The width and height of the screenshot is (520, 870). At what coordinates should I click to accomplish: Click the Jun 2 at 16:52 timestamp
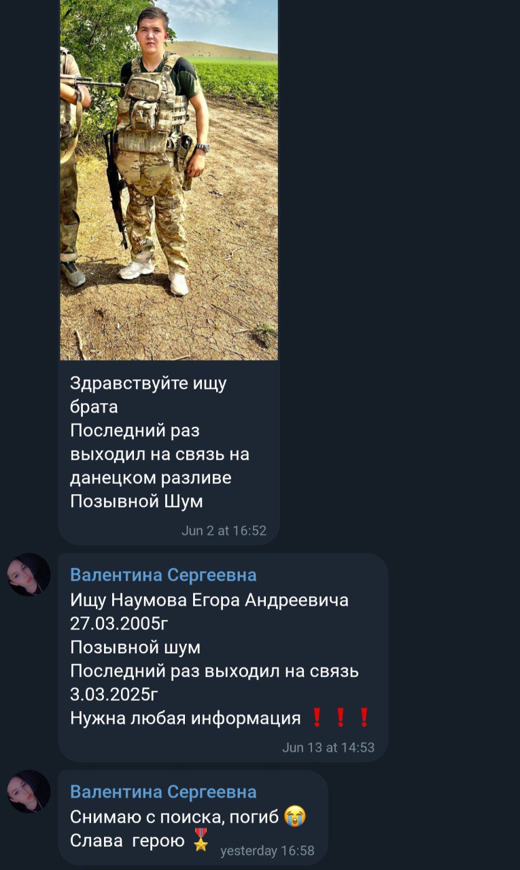[x=224, y=531]
